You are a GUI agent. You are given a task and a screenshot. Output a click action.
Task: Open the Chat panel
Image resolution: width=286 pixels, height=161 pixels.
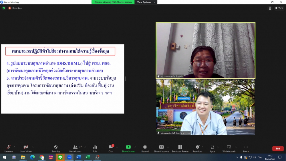[x=111, y=148]
